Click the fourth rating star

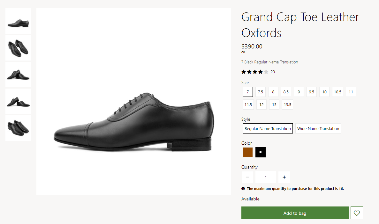click(x=260, y=72)
